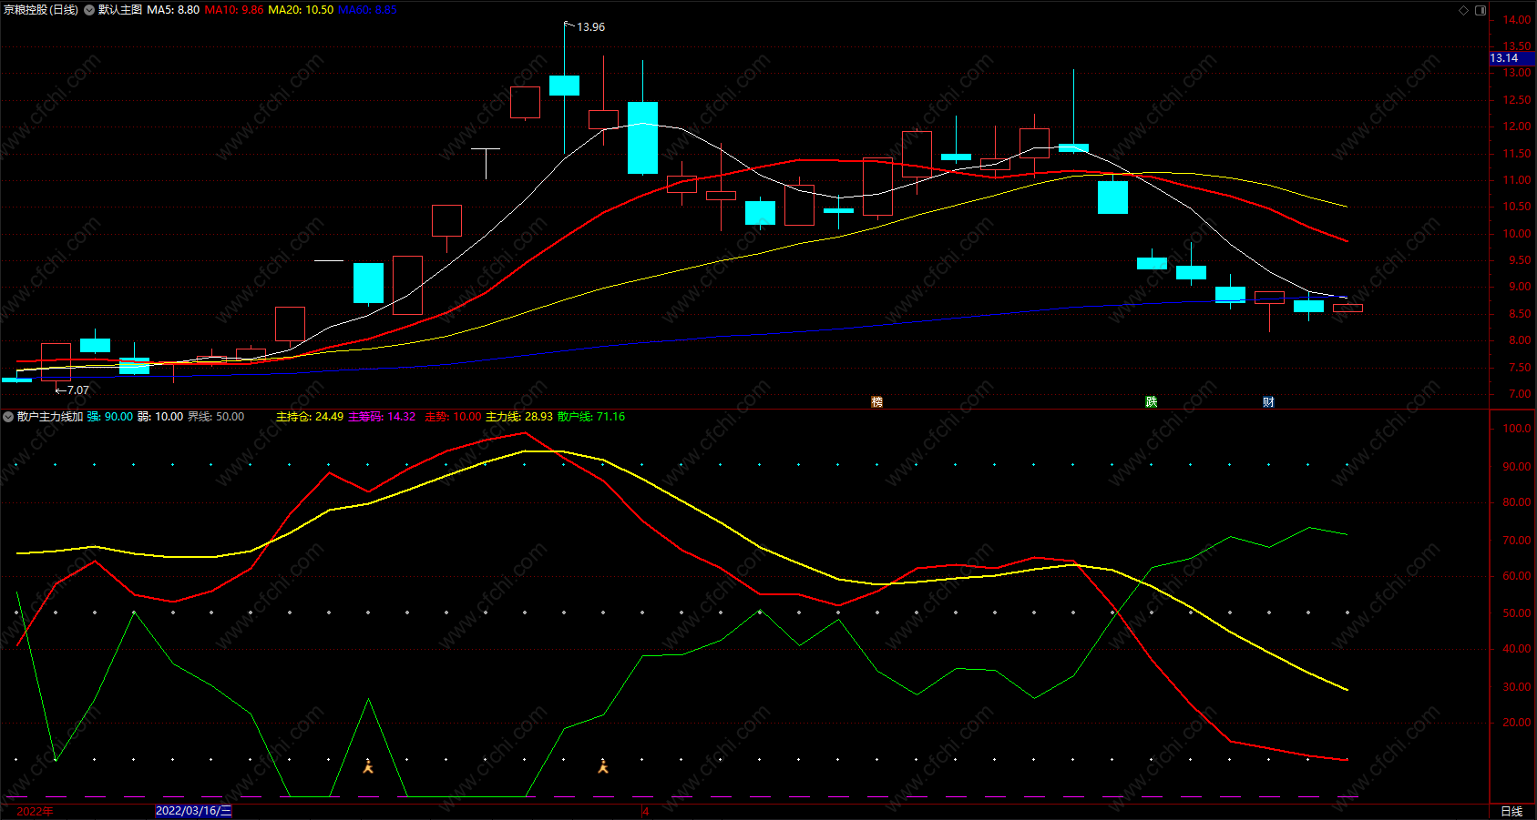Image resolution: width=1537 pixels, height=820 pixels.
Task: Click the 散户线: 71.16 value
Action: [591, 417]
